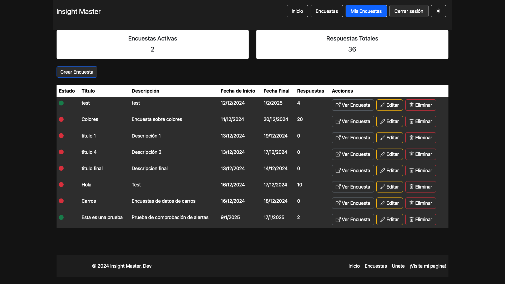505x284 pixels.
Task: Open Ver Encuesta for Carros
Action: 353,203
